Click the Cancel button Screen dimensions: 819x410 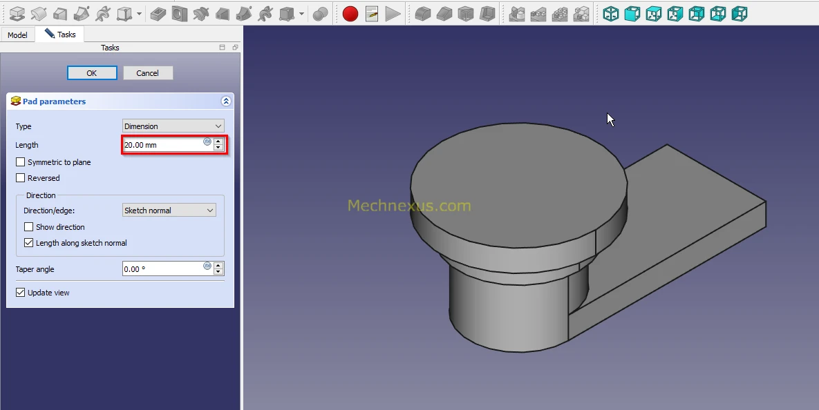148,73
